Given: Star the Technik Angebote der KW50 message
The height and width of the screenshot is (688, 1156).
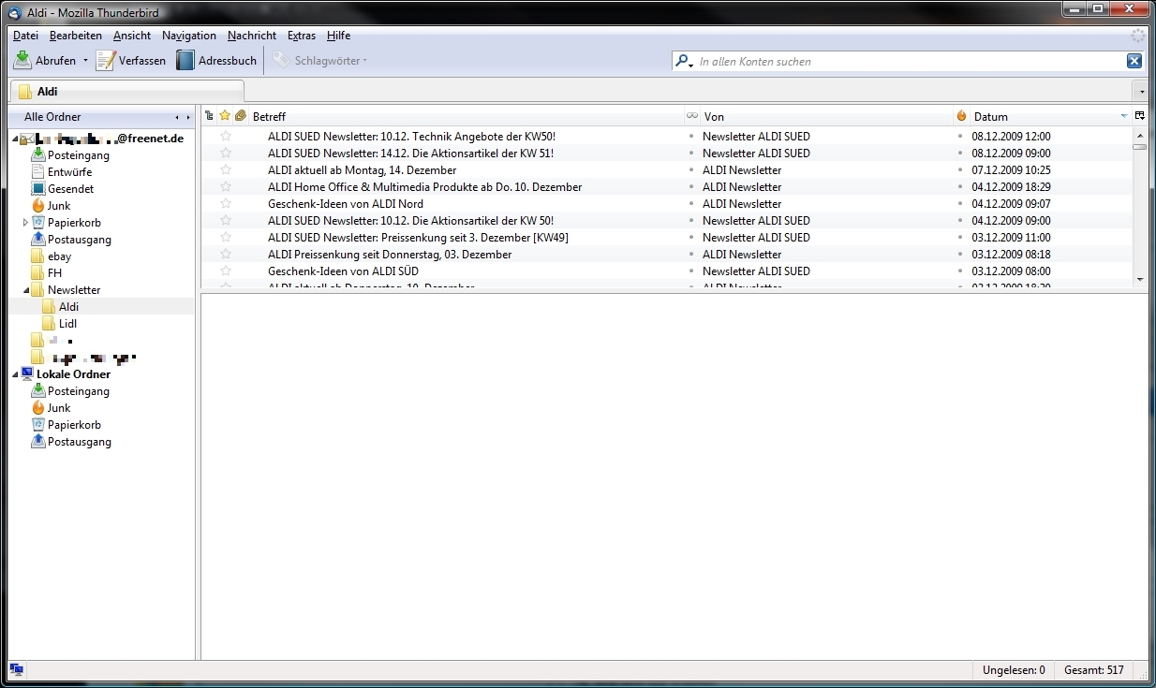Looking at the screenshot, I should tap(225, 137).
